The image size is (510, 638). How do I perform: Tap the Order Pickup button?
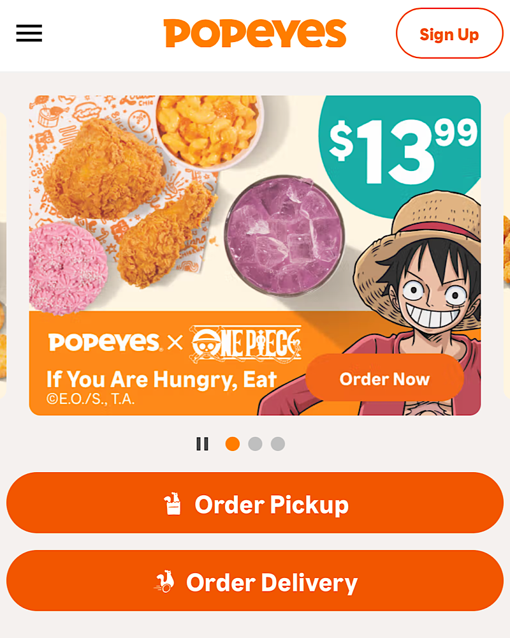click(x=255, y=503)
